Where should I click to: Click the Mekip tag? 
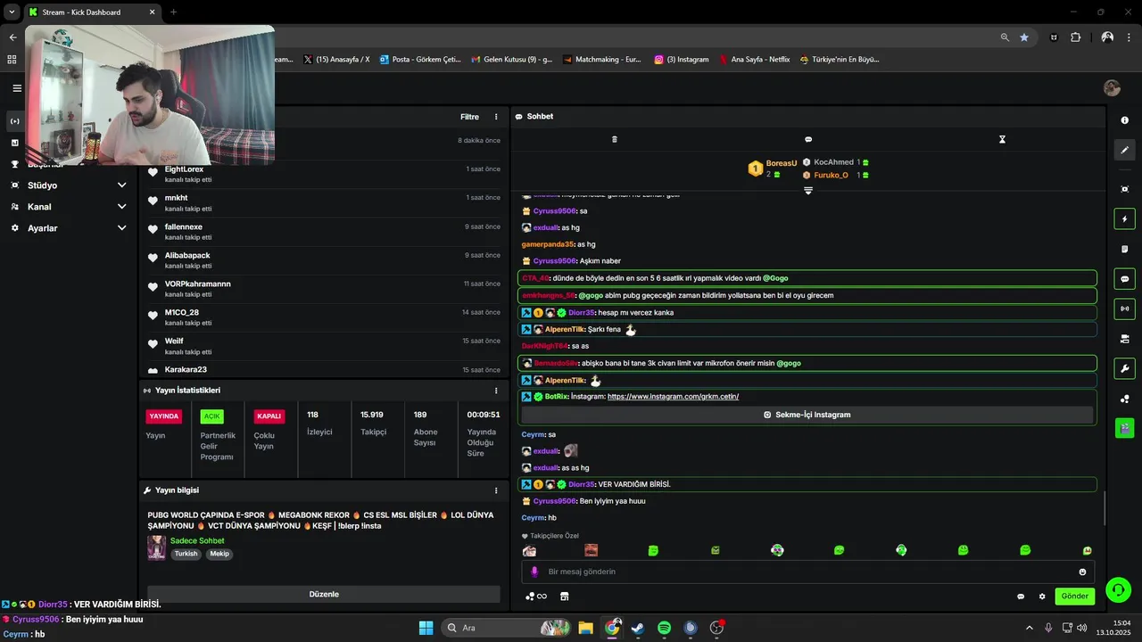click(219, 554)
